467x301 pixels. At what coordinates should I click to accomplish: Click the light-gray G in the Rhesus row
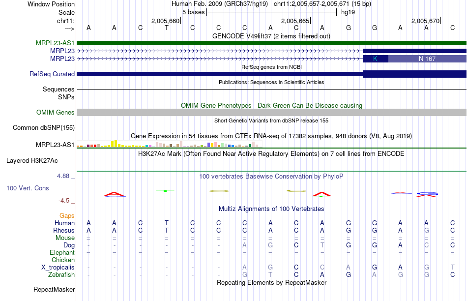click(427, 230)
